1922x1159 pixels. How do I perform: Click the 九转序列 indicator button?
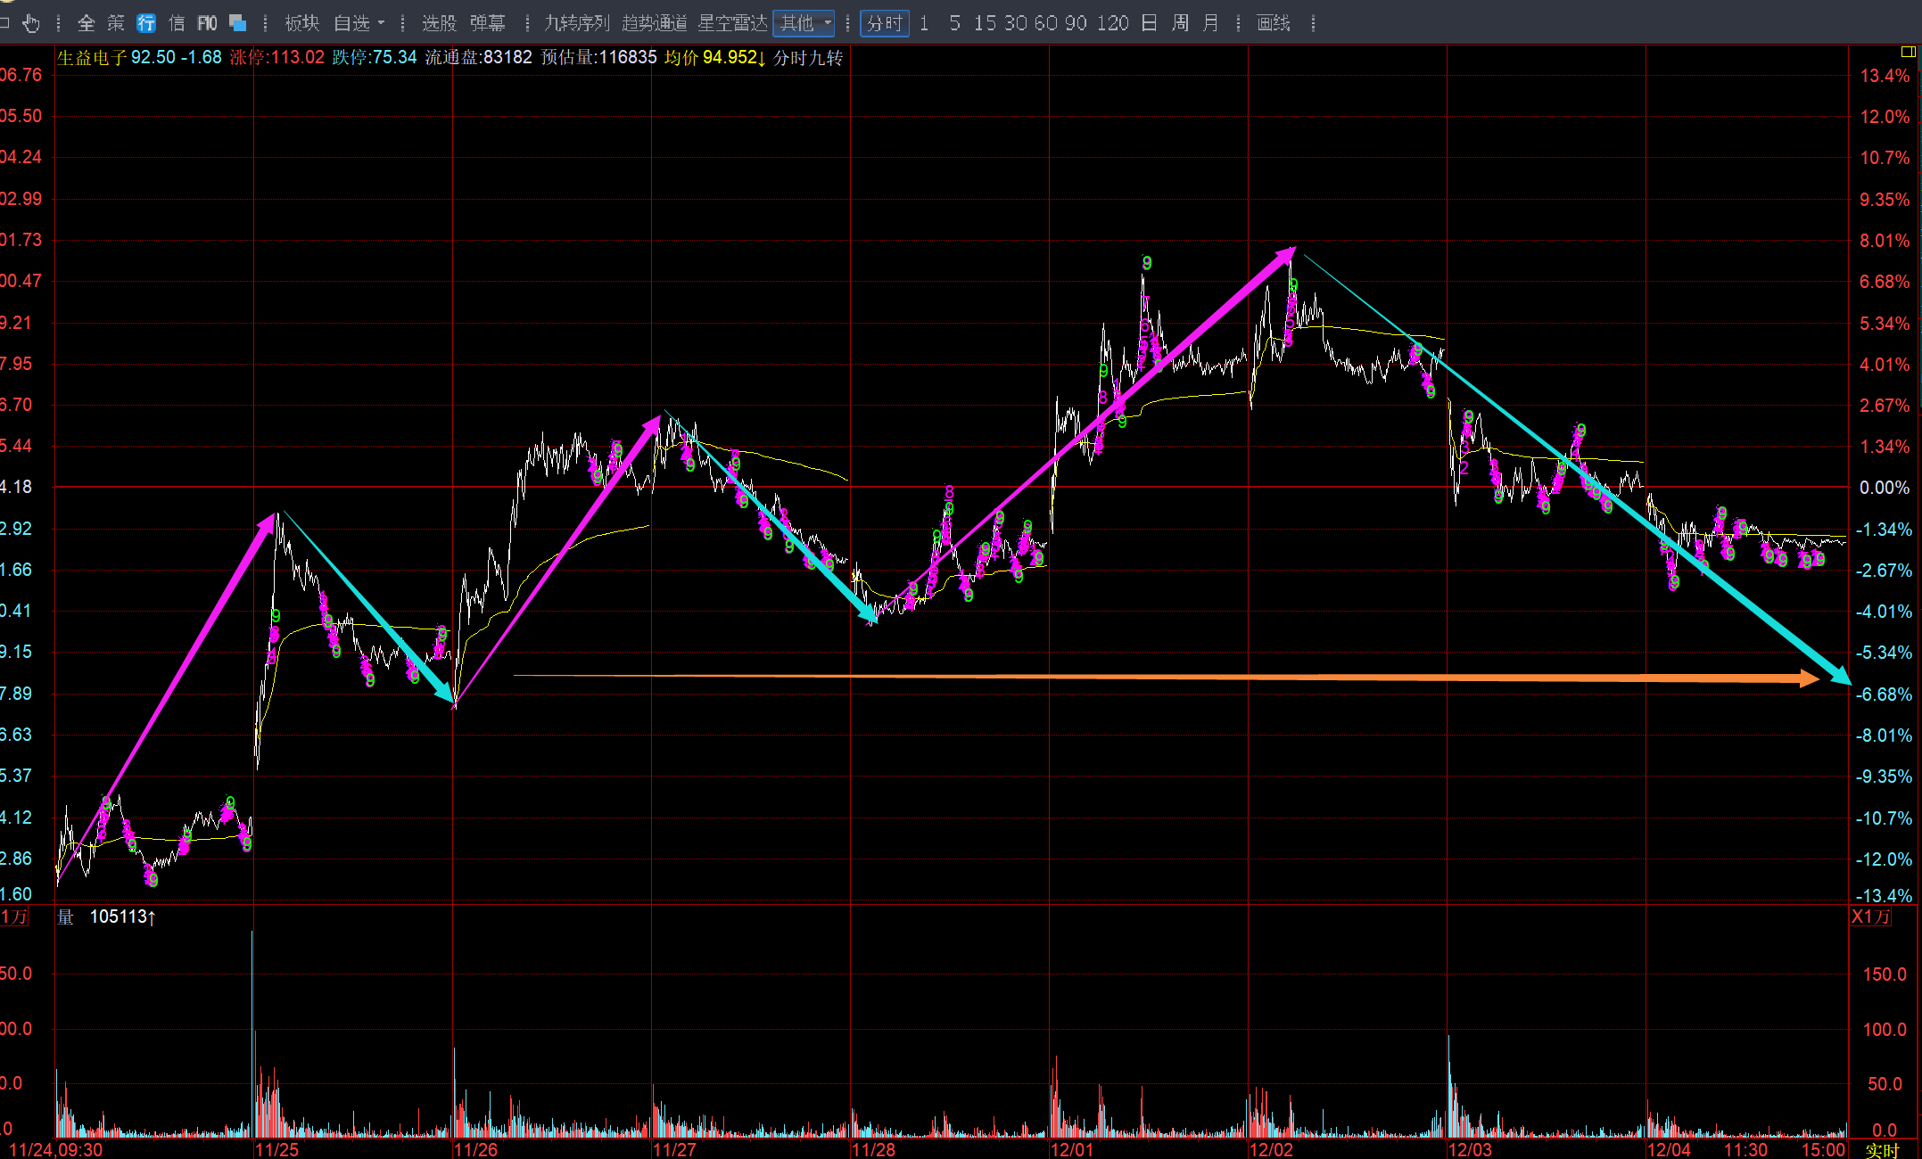pyautogui.click(x=576, y=23)
